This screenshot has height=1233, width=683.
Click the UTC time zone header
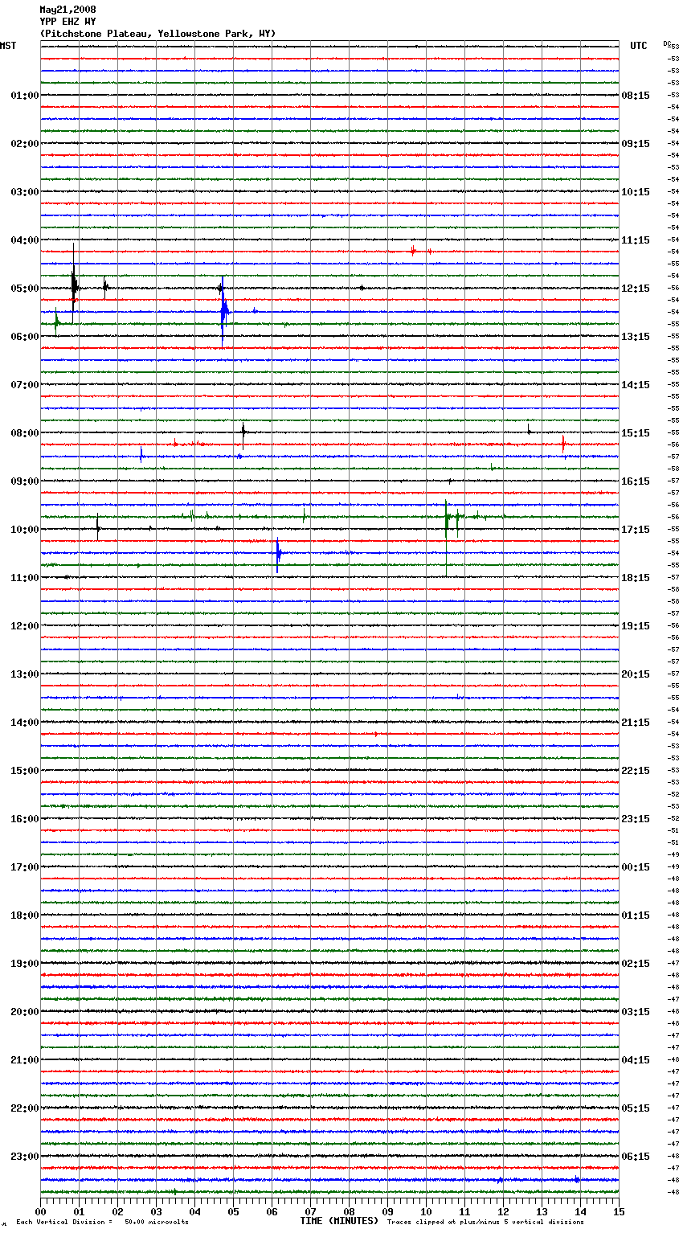point(639,46)
